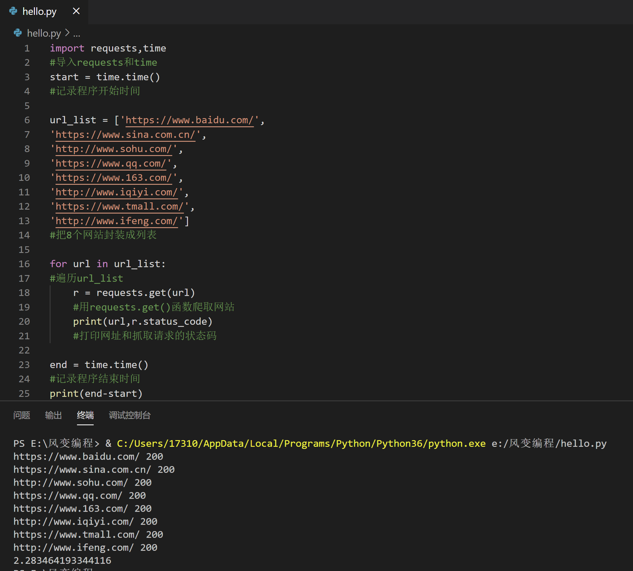Click the Python file icon in tab
The height and width of the screenshot is (571, 633).
point(13,11)
